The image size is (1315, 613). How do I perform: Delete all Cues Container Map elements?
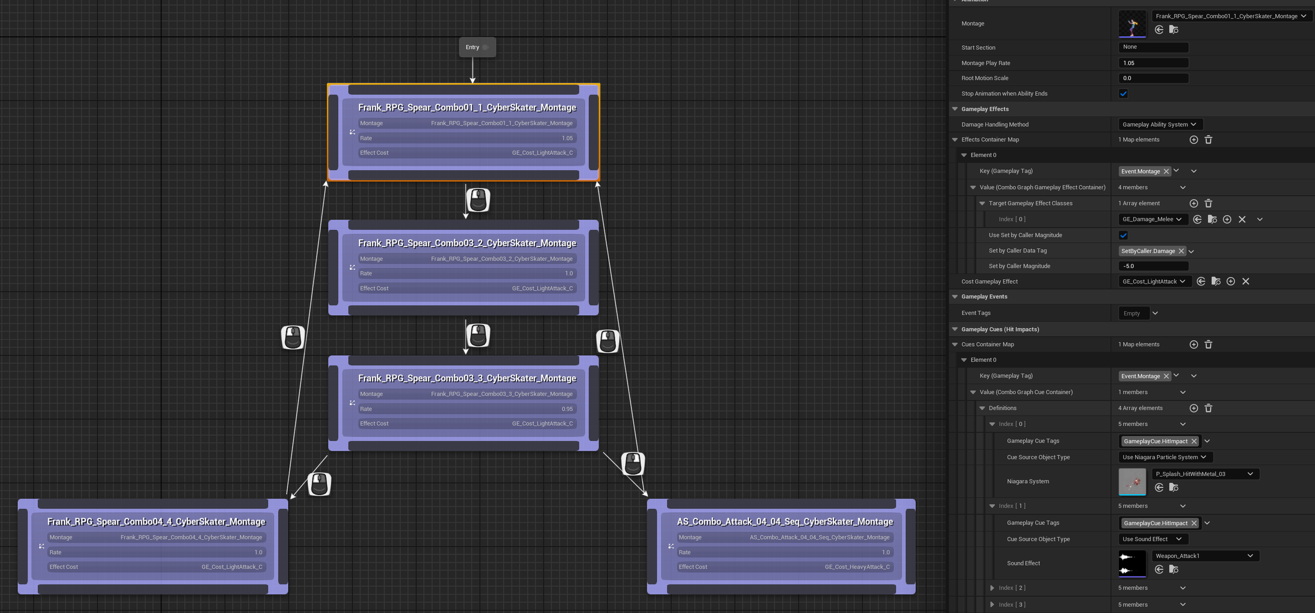pos(1208,345)
